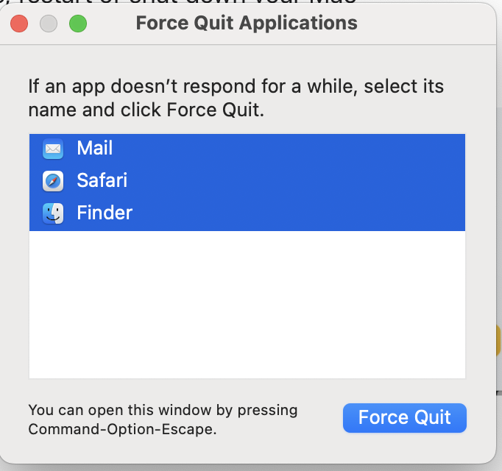Click the Mail envelope icon
The image size is (502, 471).
pyautogui.click(x=53, y=149)
